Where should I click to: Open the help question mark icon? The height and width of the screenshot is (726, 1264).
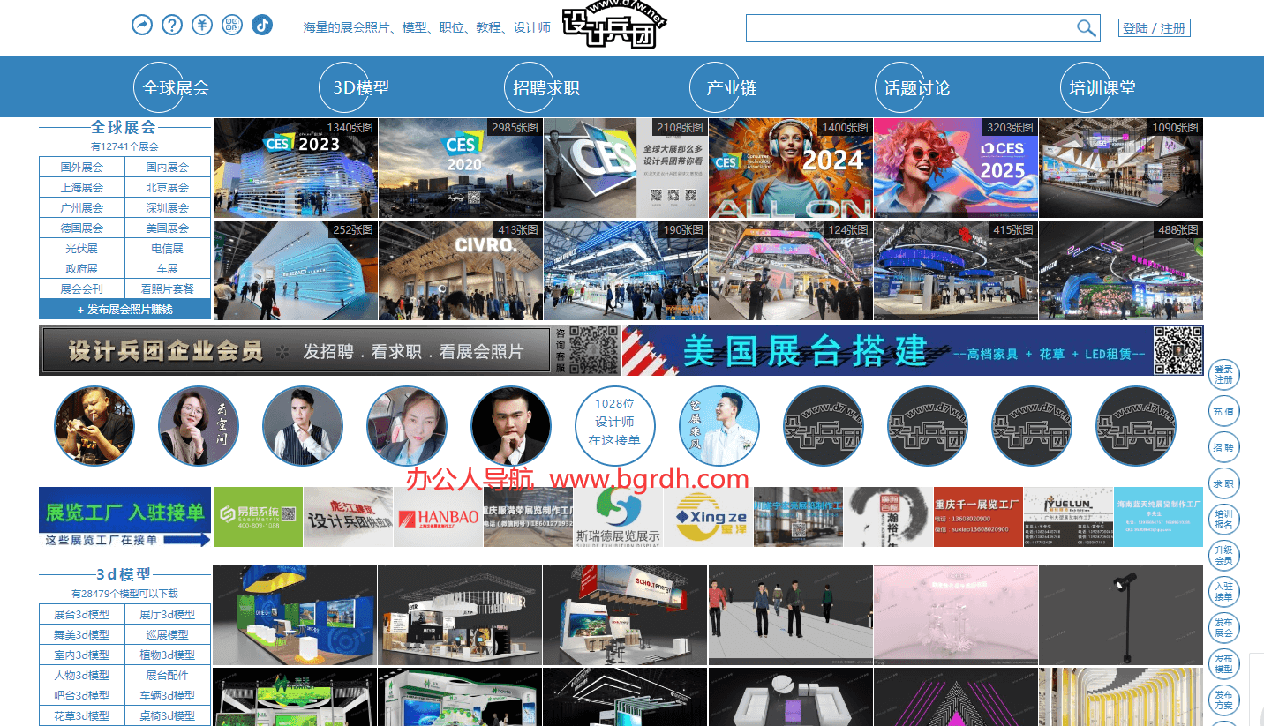[172, 25]
